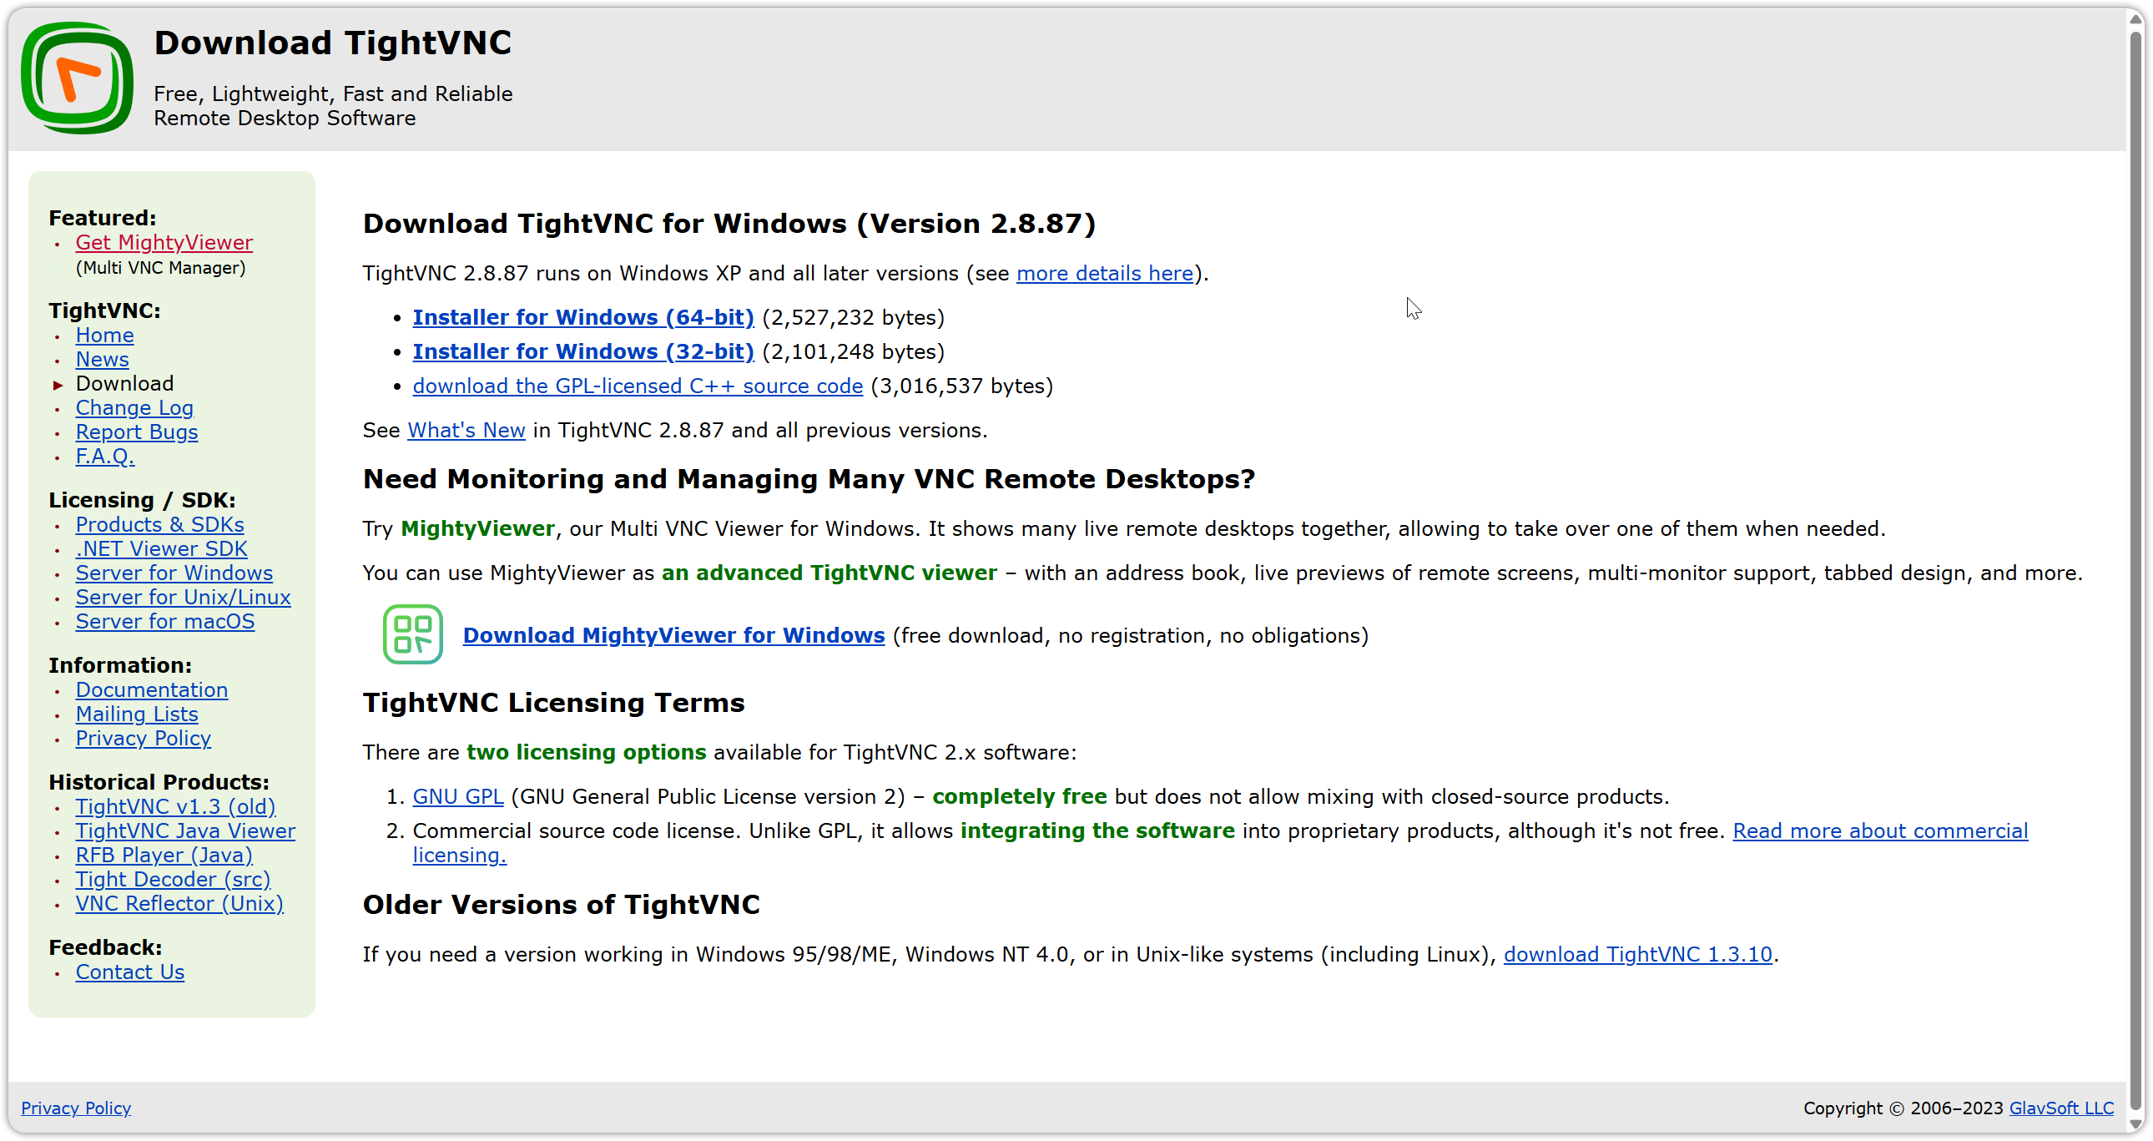Open Products & SDKs link
Screen dimensions: 2153x1141
pyautogui.click(x=159, y=525)
